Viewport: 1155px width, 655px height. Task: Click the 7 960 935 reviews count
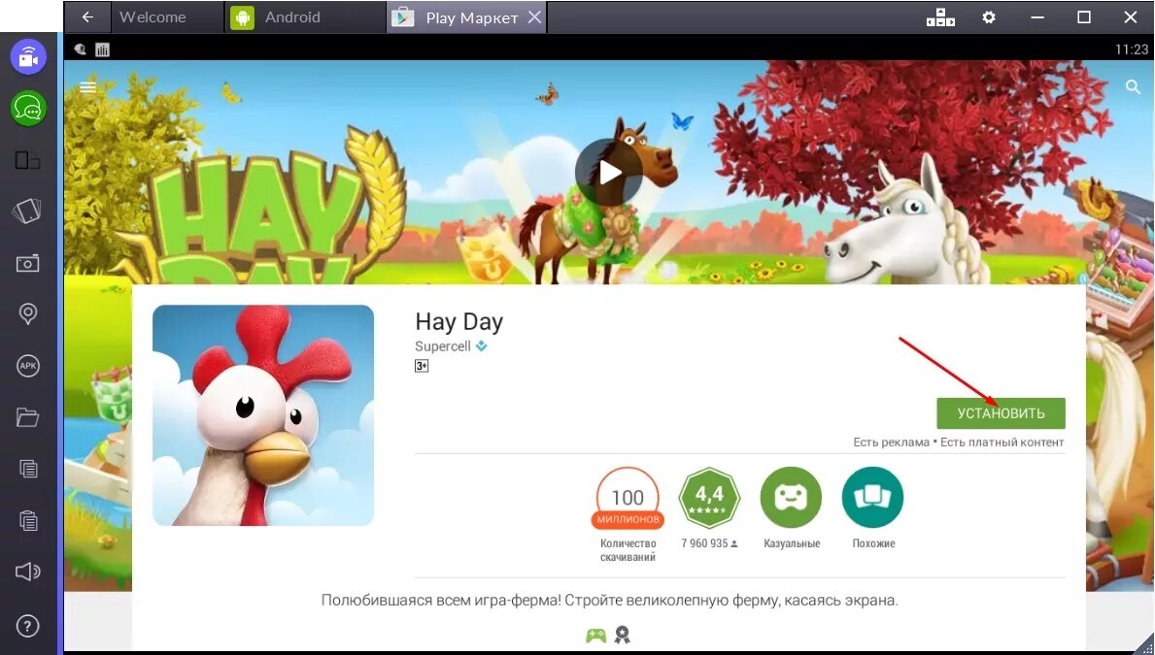[708, 543]
